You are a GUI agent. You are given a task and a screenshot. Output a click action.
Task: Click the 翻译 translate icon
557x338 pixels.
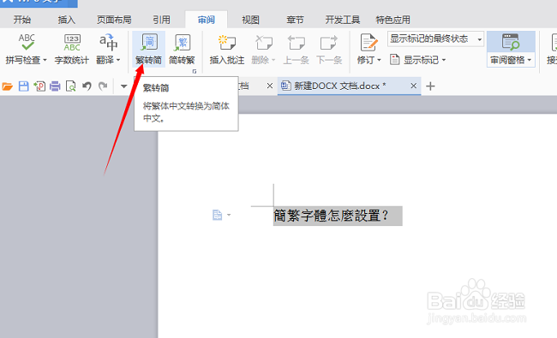(x=108, y=42)
